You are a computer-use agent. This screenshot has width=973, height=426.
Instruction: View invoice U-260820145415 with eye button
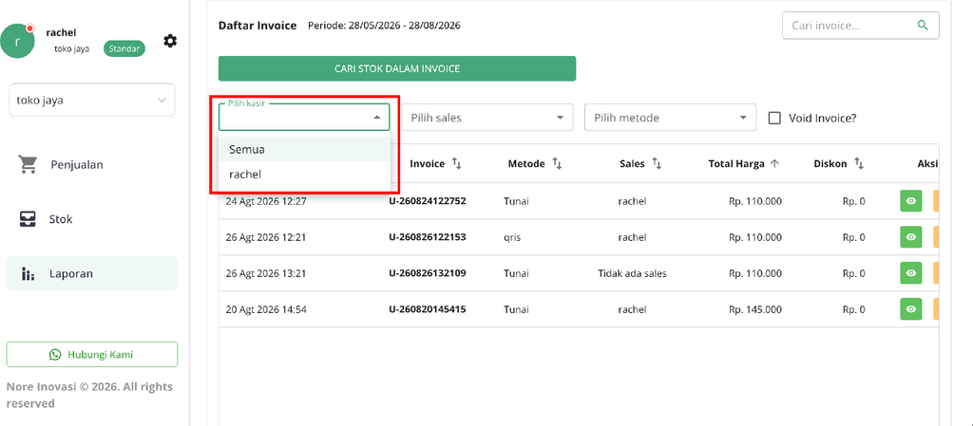(x=911, y=309)
